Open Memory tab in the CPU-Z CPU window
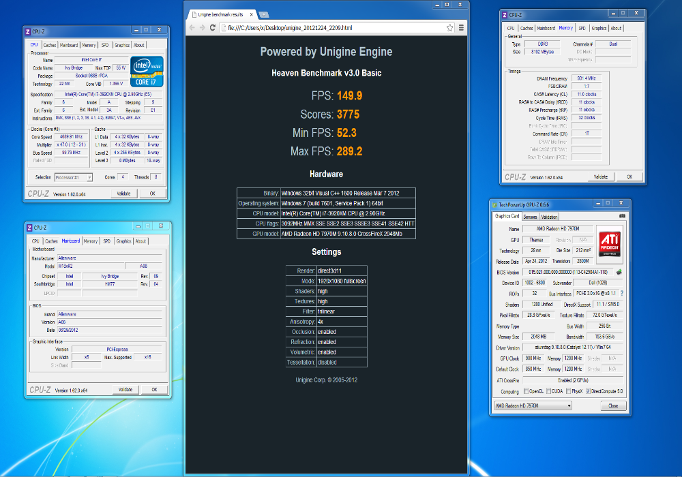Viewport: 682px width, 477px height. 89,45
